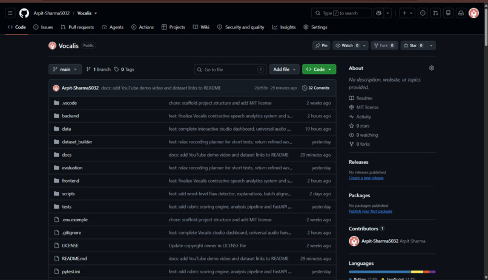Open commit 'Update copyright owner in LICENSE file'
Image resolution: width=488 pixels, height=280 pixels.
point(207,246)
